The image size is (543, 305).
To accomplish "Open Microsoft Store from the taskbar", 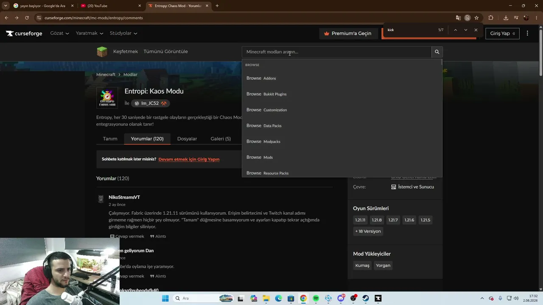I will (x=291, y=298).
